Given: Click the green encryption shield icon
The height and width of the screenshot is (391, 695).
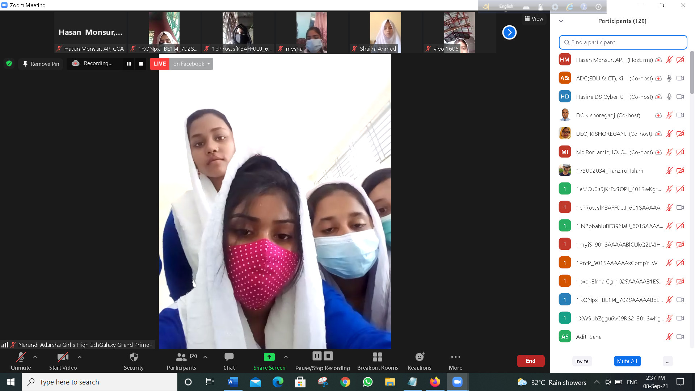Looking at the screenshot, I should (9, 64).
